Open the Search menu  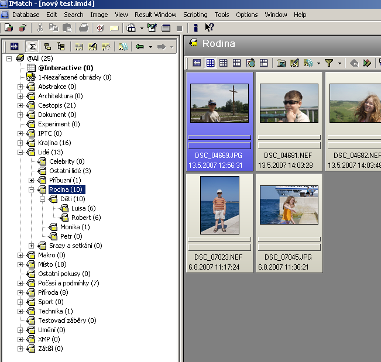pos(74,15)
